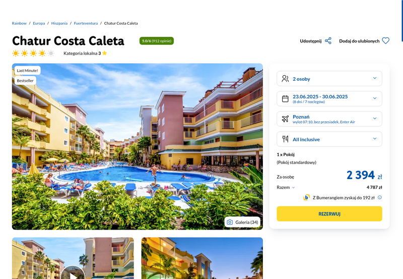Expand the Razem total price breakdown
403x279 pixels.
pyautogui.click(x=286, y=187)
